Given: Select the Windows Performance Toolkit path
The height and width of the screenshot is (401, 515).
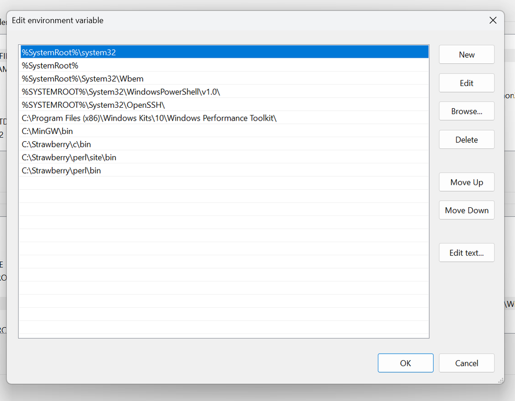Looking at the screenshot, I should (149, 118).
